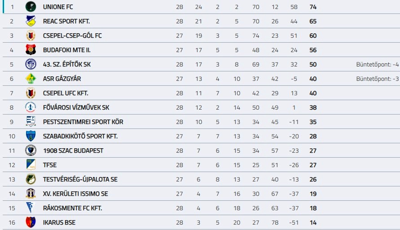
Task: Open the Testvériség-Újpalota SE team link
Action: 80,180
